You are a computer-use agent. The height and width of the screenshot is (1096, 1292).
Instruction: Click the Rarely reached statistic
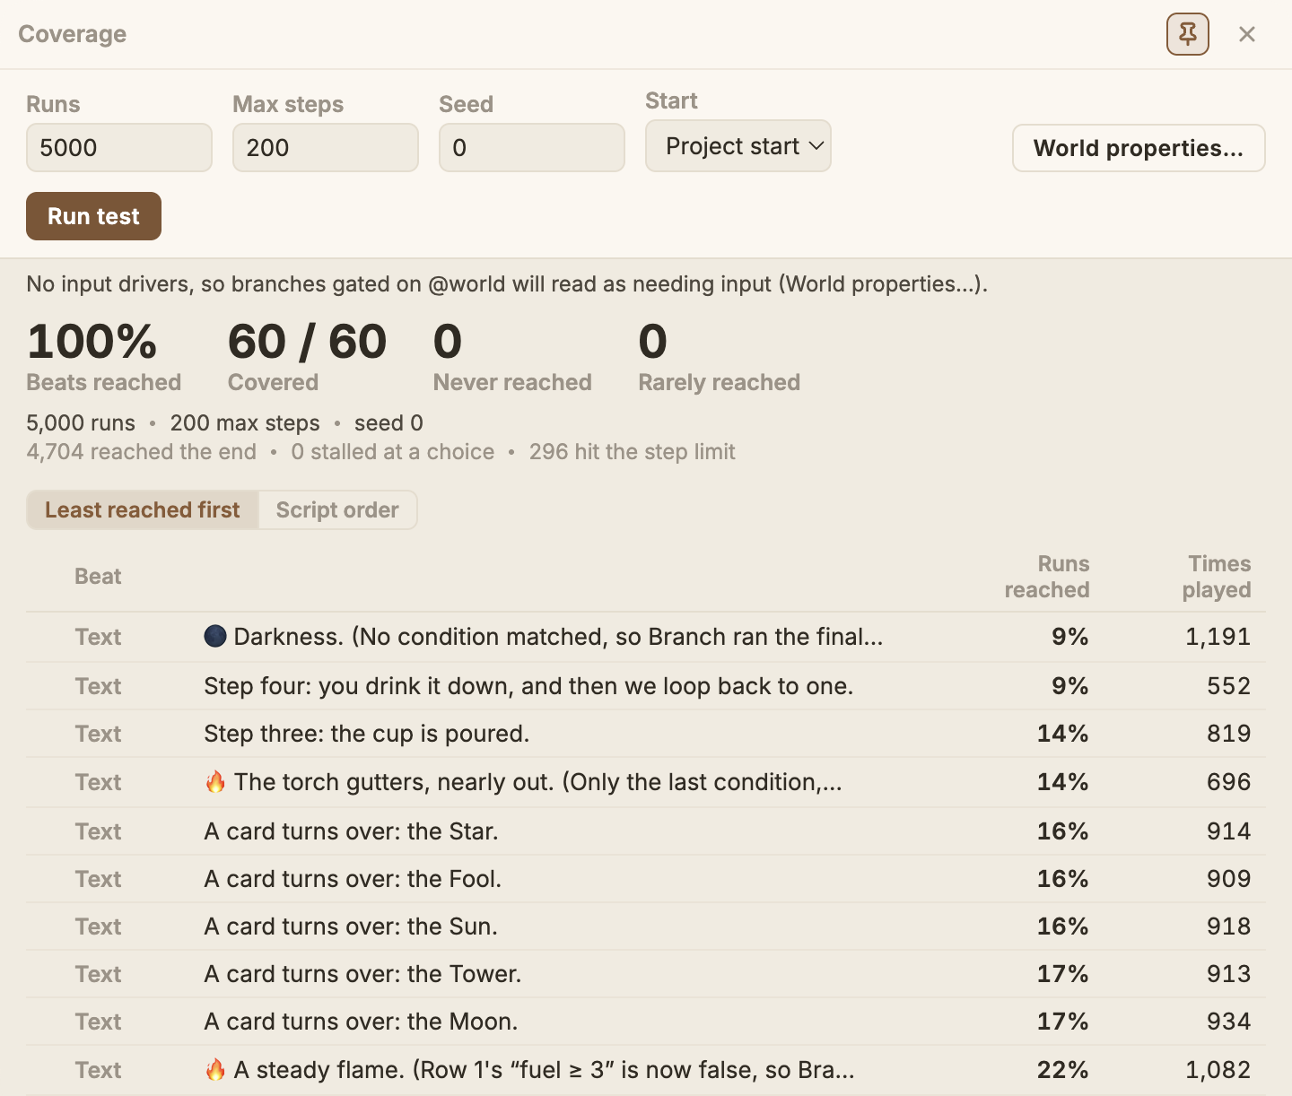pos(719,357)
